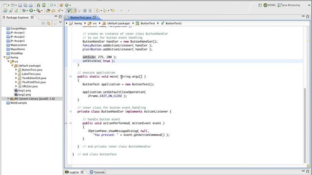The width and height of the screenshot is (312, 175).
Task: Minimize the Package Explorer panel
Action: pyautogui.click(x=56, y=17)
